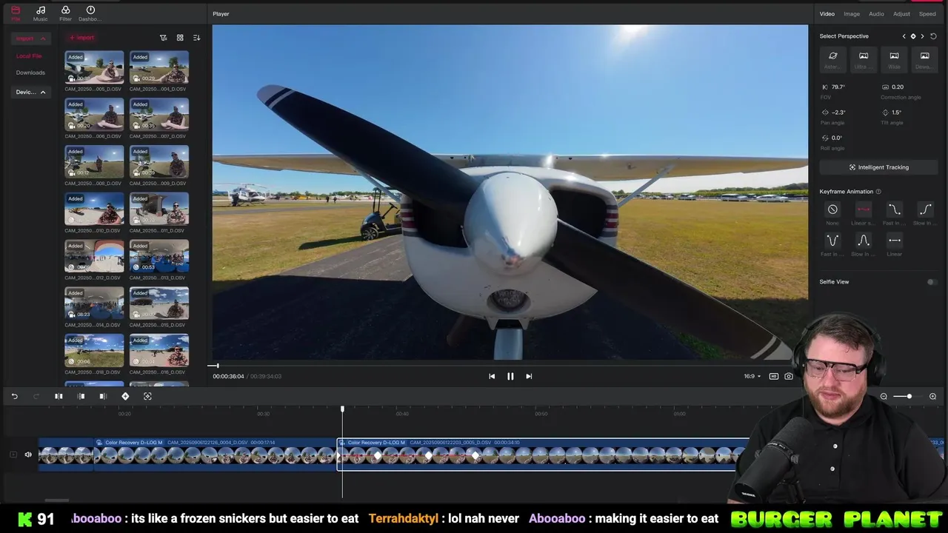Switch to the Audio properties tab
This screenshot has height=533, width=948.
click(x=876, y=14)
